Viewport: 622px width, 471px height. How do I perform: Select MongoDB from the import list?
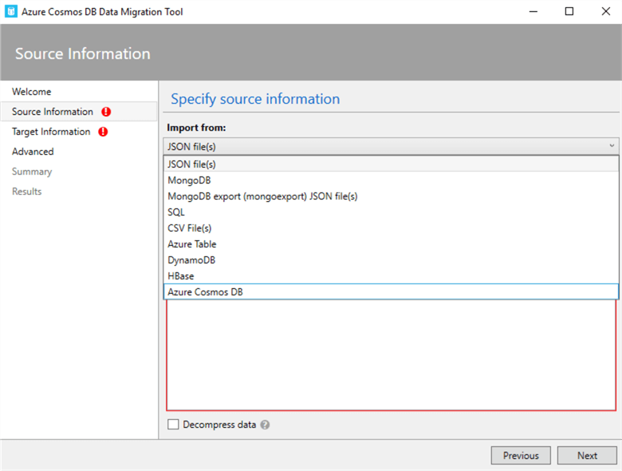click(x=189, y=180)
